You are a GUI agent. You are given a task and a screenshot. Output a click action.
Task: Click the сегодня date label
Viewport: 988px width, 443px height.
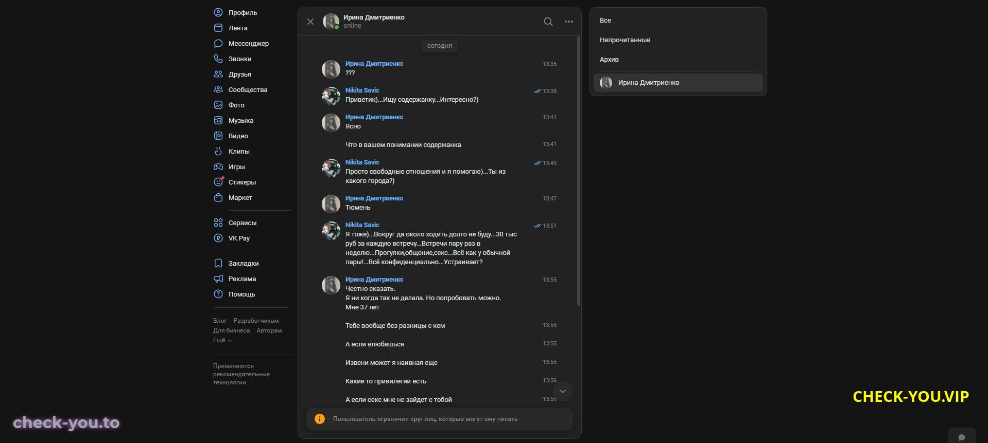click(440, 46)
